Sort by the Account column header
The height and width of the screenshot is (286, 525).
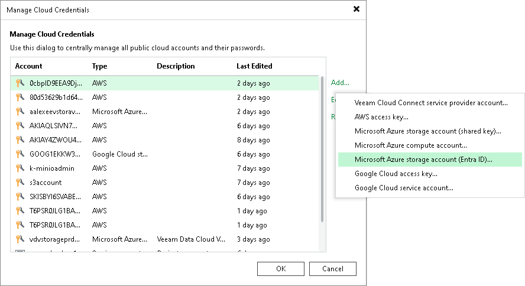(x=28, y=66)
